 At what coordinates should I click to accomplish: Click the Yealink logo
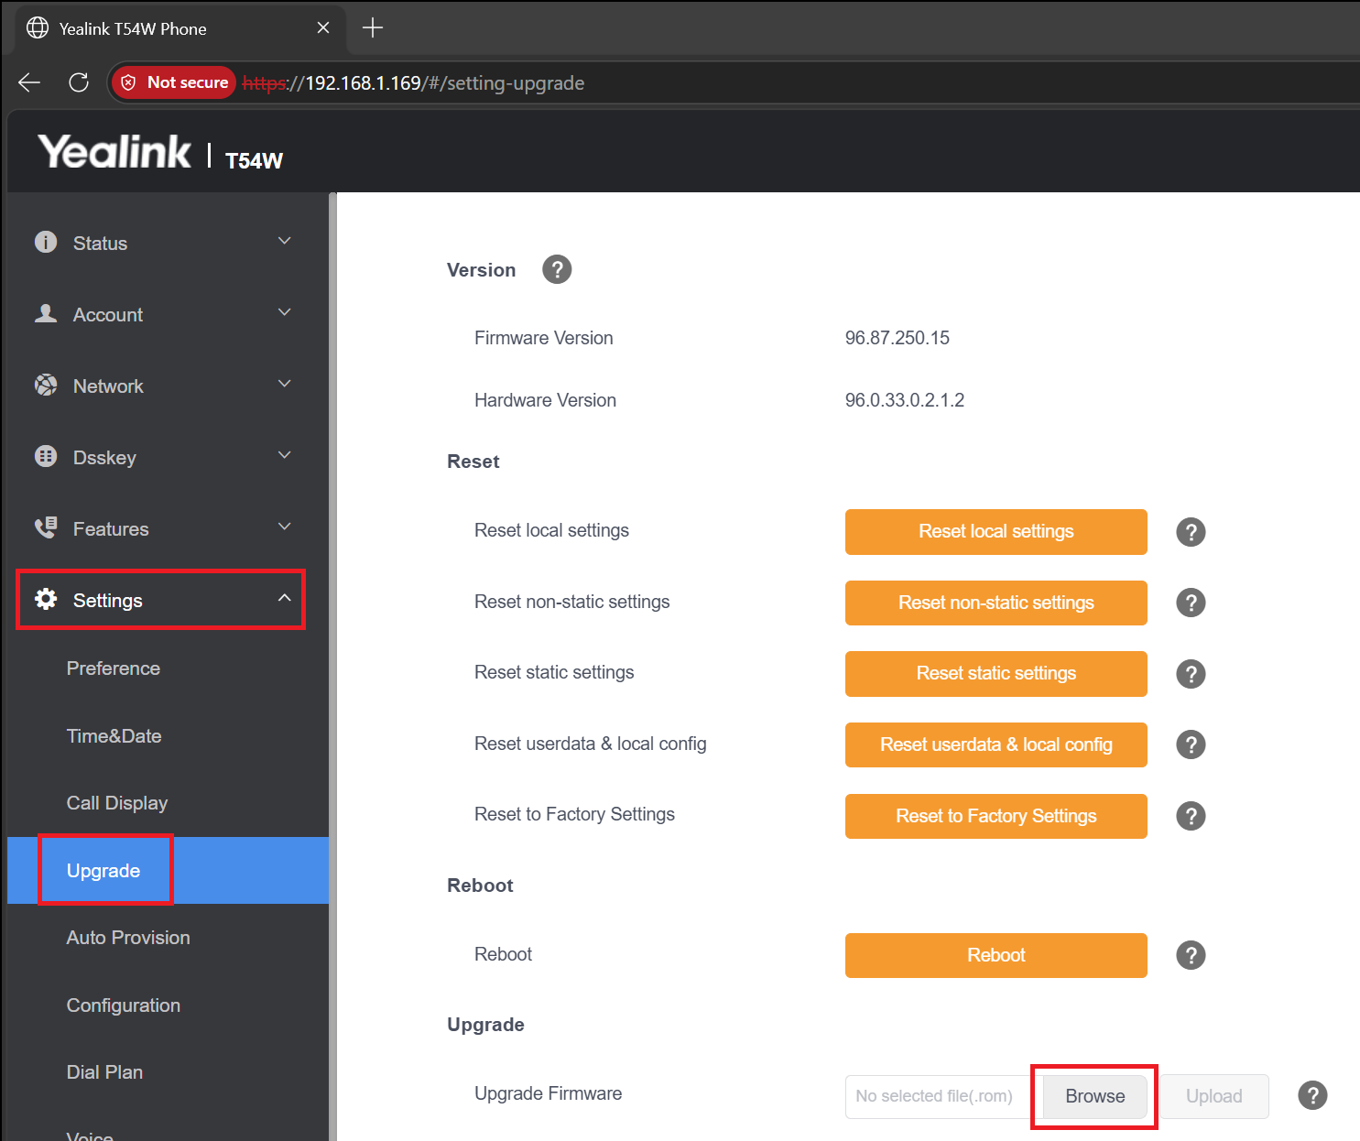(x=114, y=152)
